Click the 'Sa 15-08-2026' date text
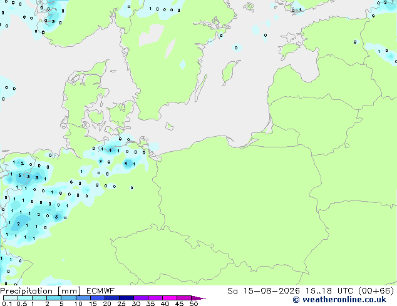Image resolution: width=397 pixels, height=306 pixels. [264, 291]
